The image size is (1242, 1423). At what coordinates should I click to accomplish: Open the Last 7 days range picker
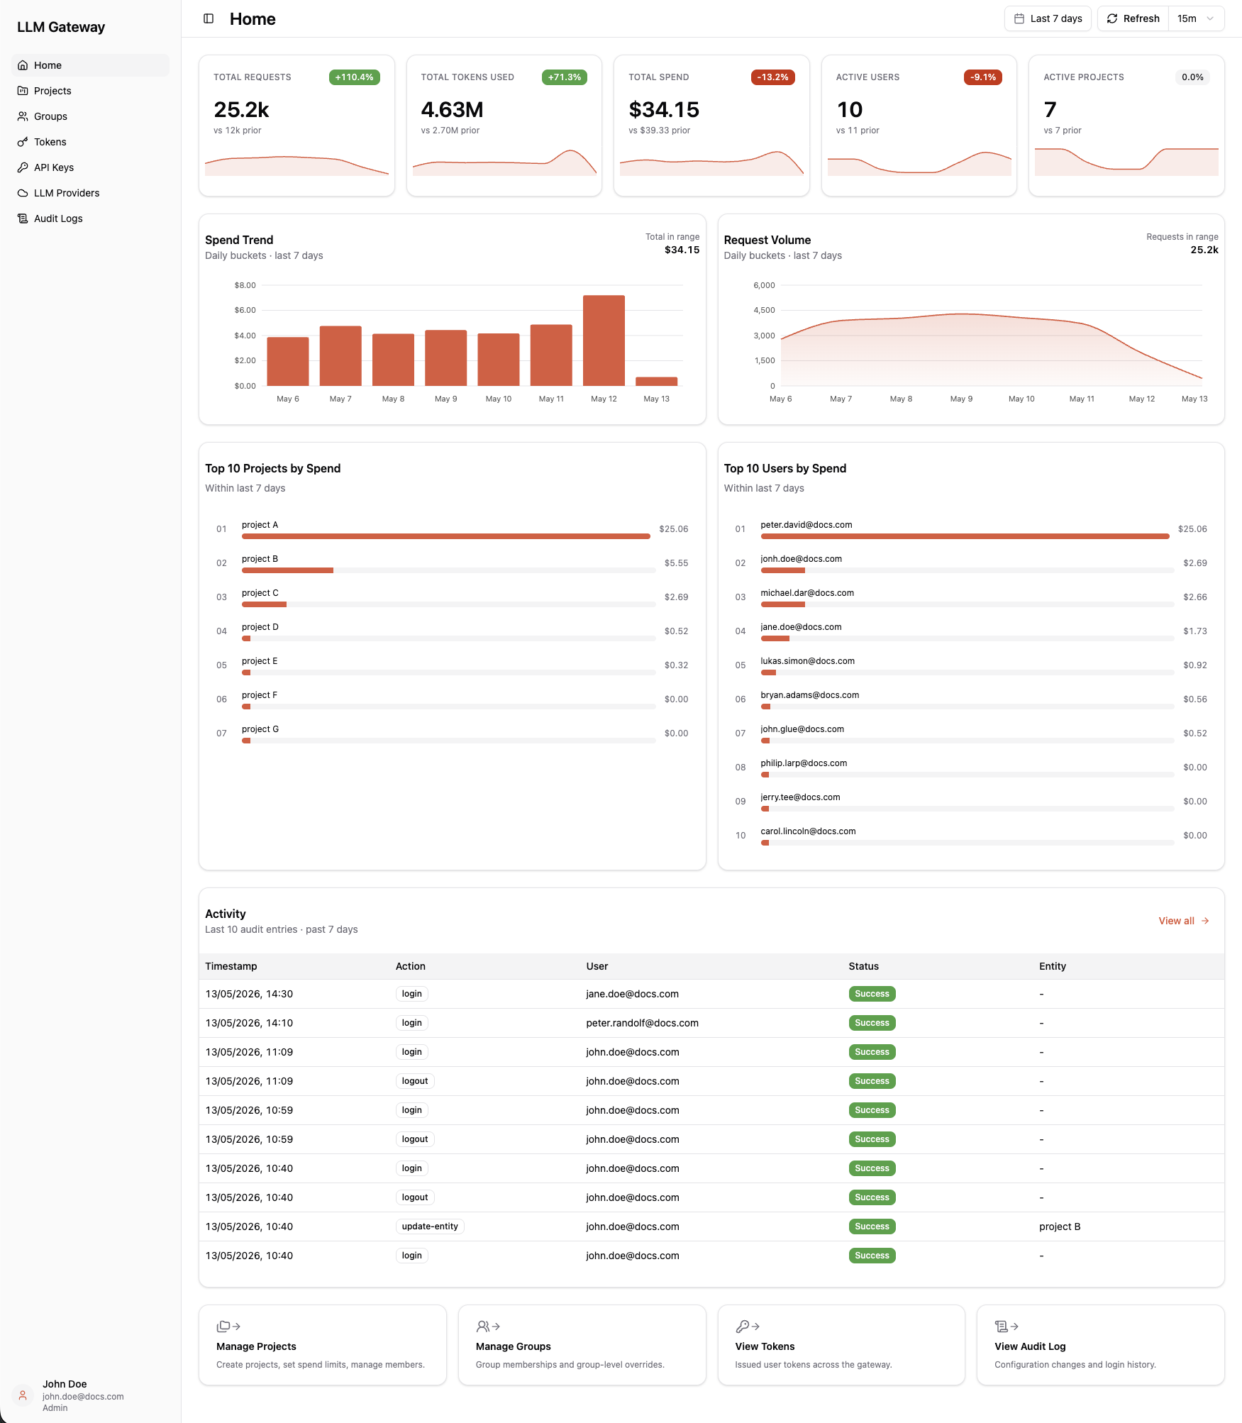1048,18
